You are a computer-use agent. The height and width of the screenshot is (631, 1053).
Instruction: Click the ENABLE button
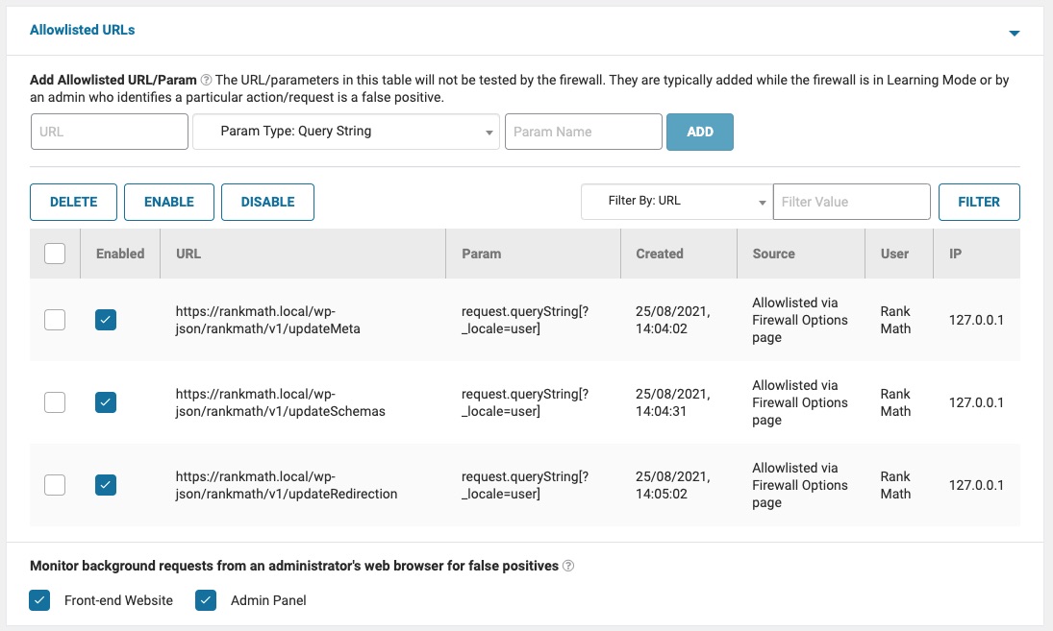tap(169, 202)
